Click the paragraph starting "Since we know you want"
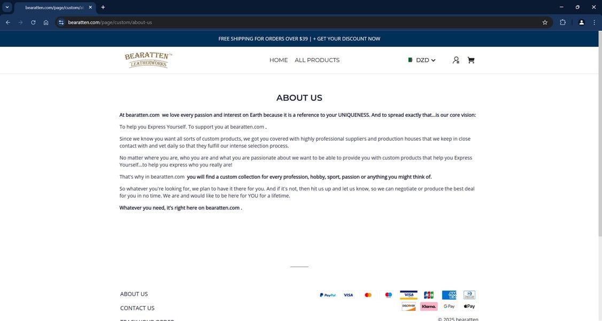Viewport: 602px width, 321px height. coord(295,142)
